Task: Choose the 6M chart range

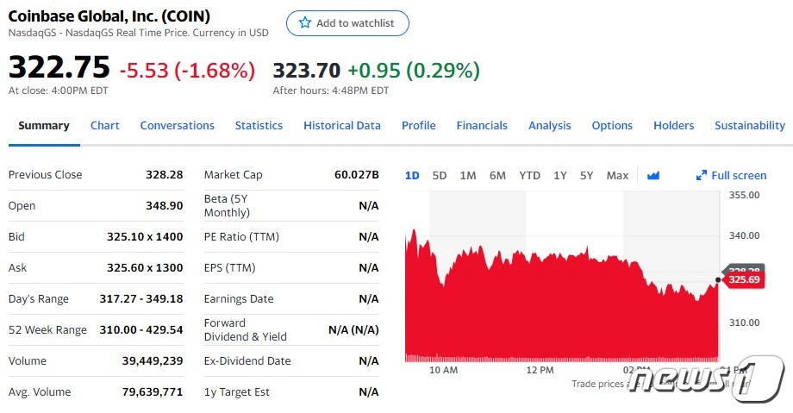Action: (497, 175)
